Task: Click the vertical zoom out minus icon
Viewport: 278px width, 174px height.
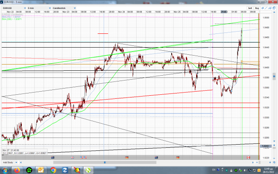Action: (274, 158)
